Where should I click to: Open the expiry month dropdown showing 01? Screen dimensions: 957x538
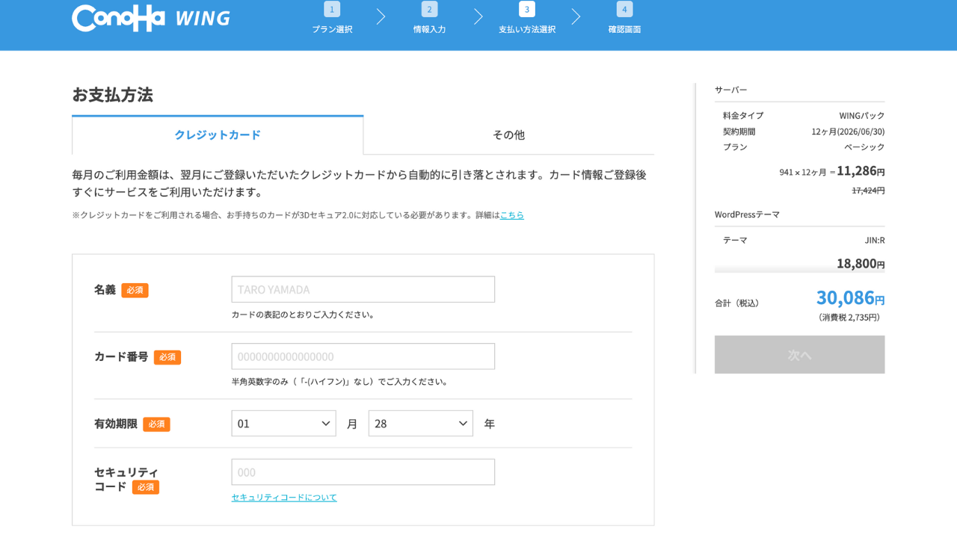click(283, 424)
